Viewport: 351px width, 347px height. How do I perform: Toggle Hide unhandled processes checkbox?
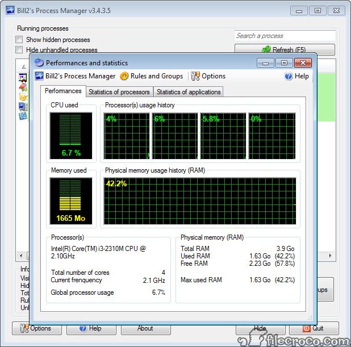pos(19,50)
